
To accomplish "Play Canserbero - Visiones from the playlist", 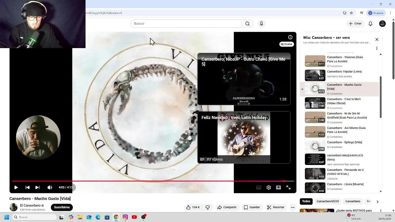I will pos(340,61).
